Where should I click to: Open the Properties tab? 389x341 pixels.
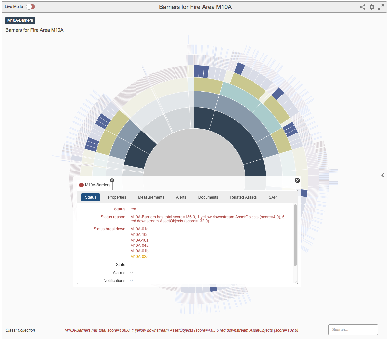pyautogui.click(x=117, y=197)
